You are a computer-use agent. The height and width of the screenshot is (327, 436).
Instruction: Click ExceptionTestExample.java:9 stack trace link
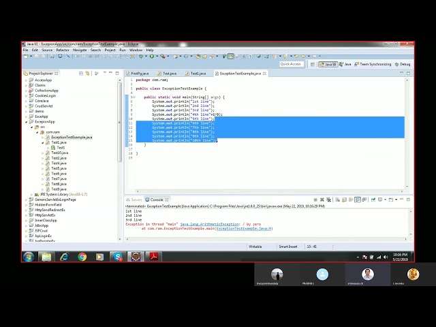tap(244, 229)
